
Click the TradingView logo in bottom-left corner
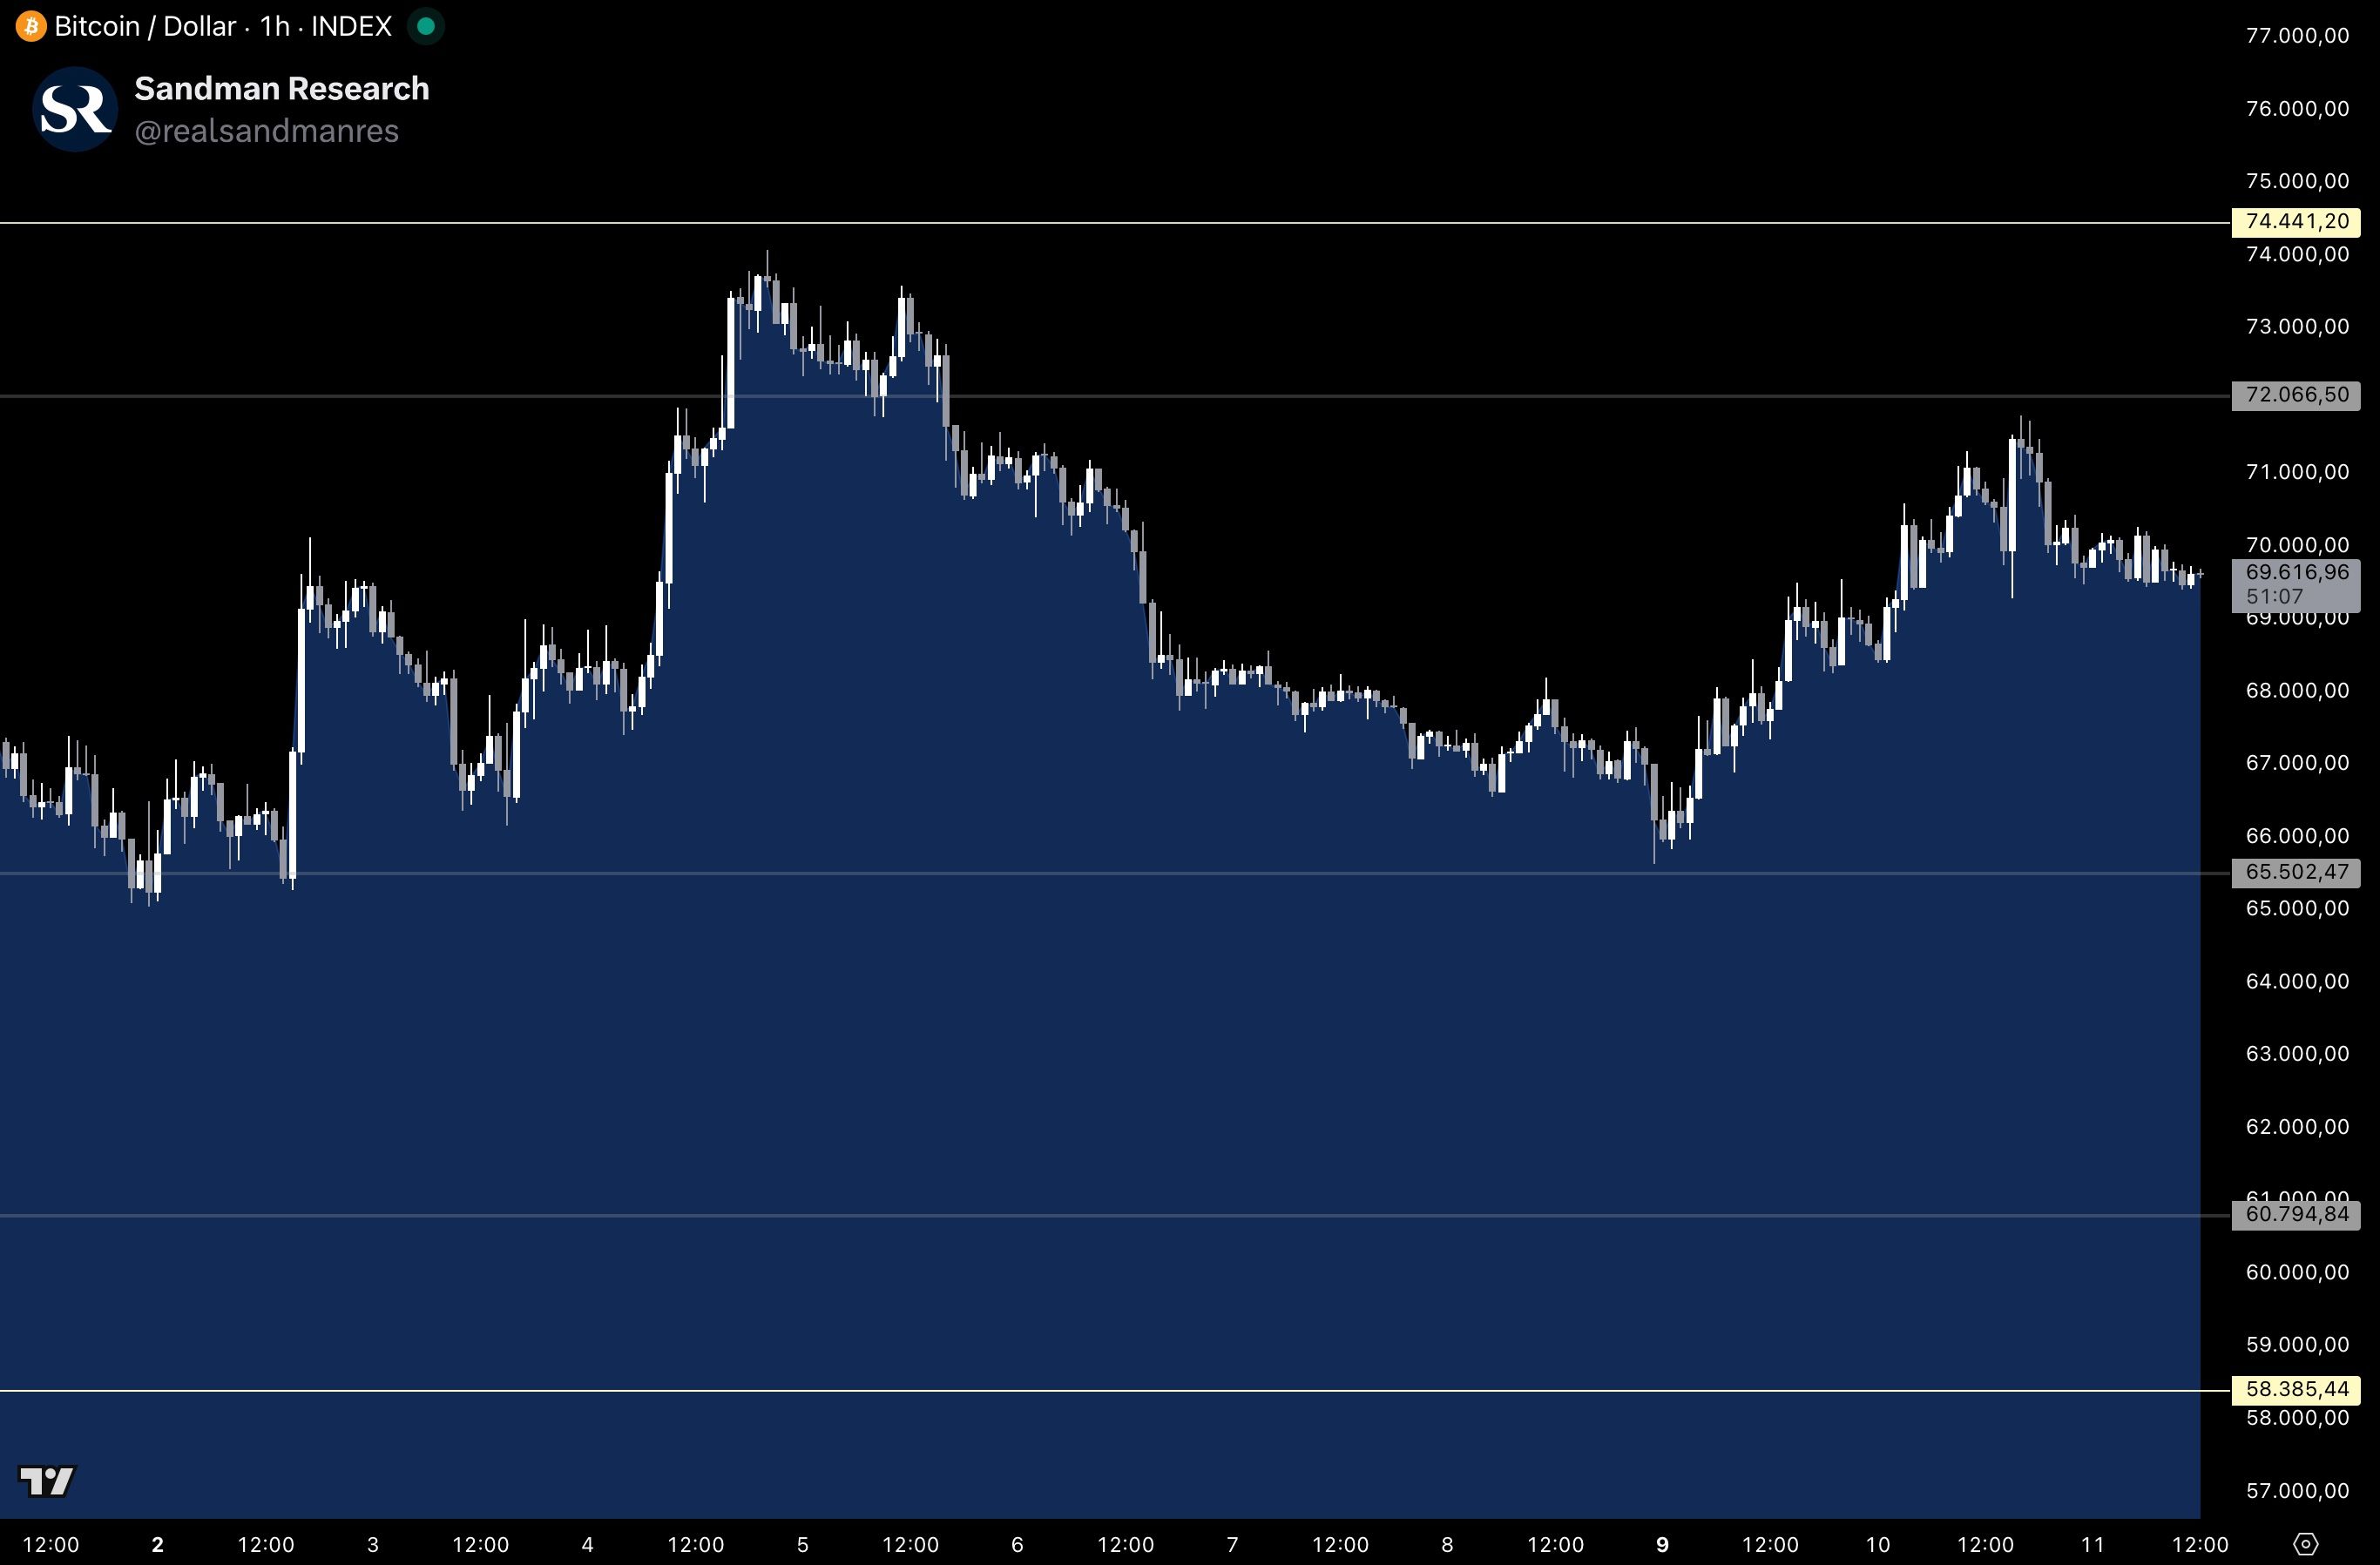[47, 1480]
